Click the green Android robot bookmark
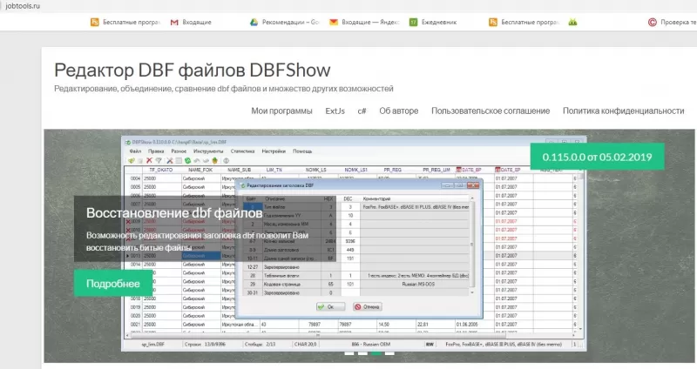The width and height of the screenshot is (697, 369). 572,23
